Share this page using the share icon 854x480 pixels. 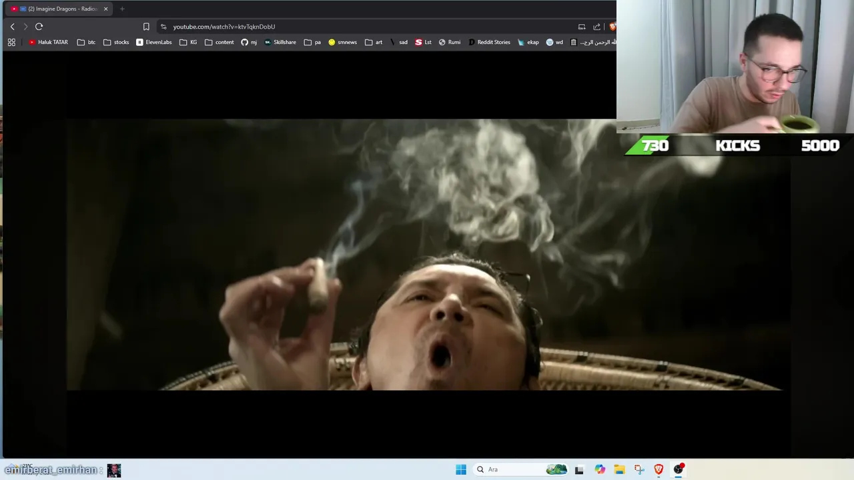point(596,27)
